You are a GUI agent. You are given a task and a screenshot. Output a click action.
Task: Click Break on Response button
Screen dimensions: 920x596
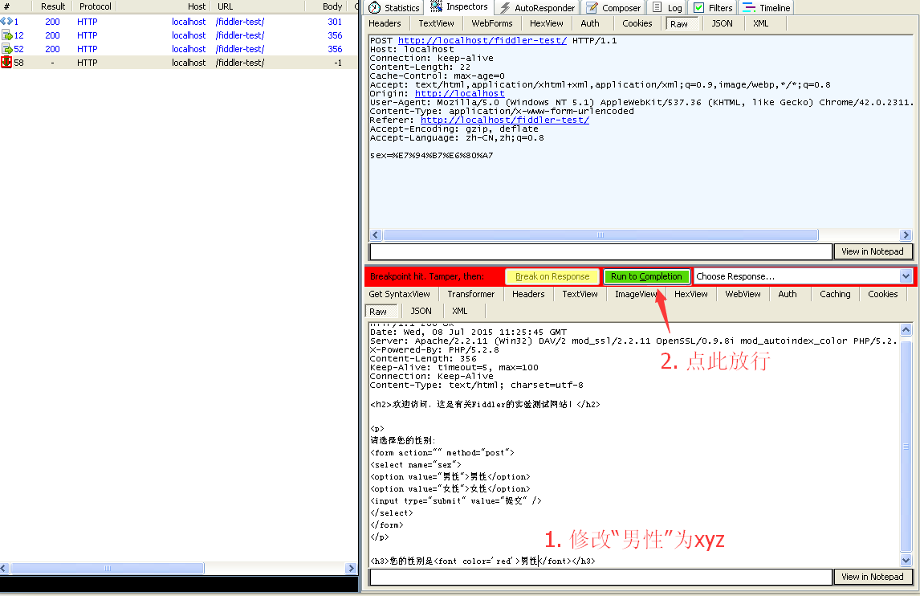click(x=552, y=276)
